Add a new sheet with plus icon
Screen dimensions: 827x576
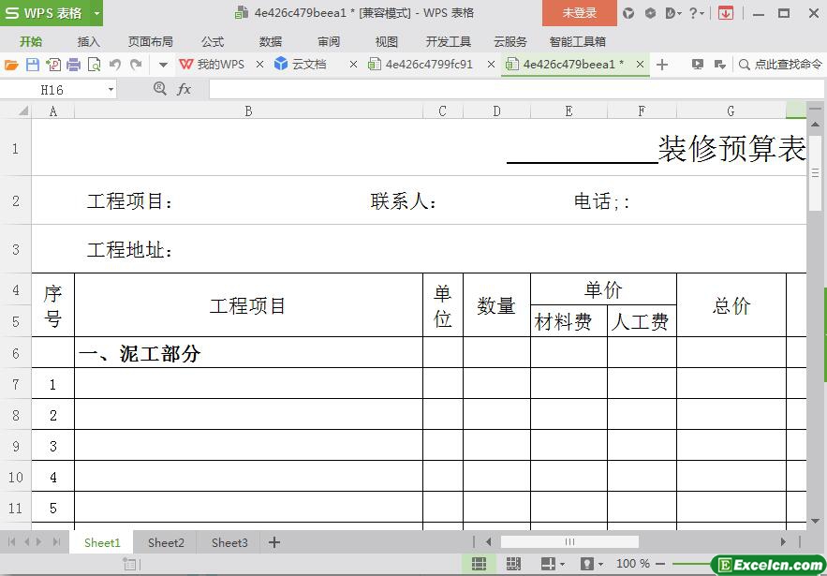tap(274, 542)
